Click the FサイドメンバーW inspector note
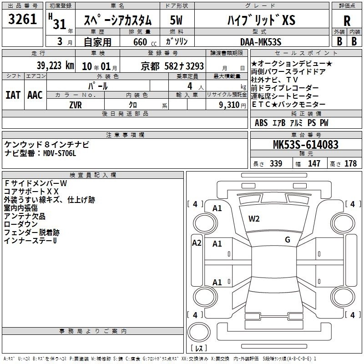The height and width of the screenshot is (364, 364). pyautogui.click(x=35, y=183)
